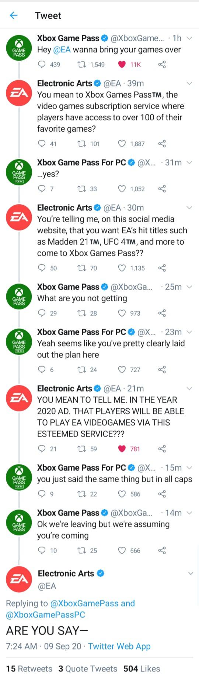Like the "...yes?" tweet with 1,052 likes
199x678 pixels.
point(122,189)
